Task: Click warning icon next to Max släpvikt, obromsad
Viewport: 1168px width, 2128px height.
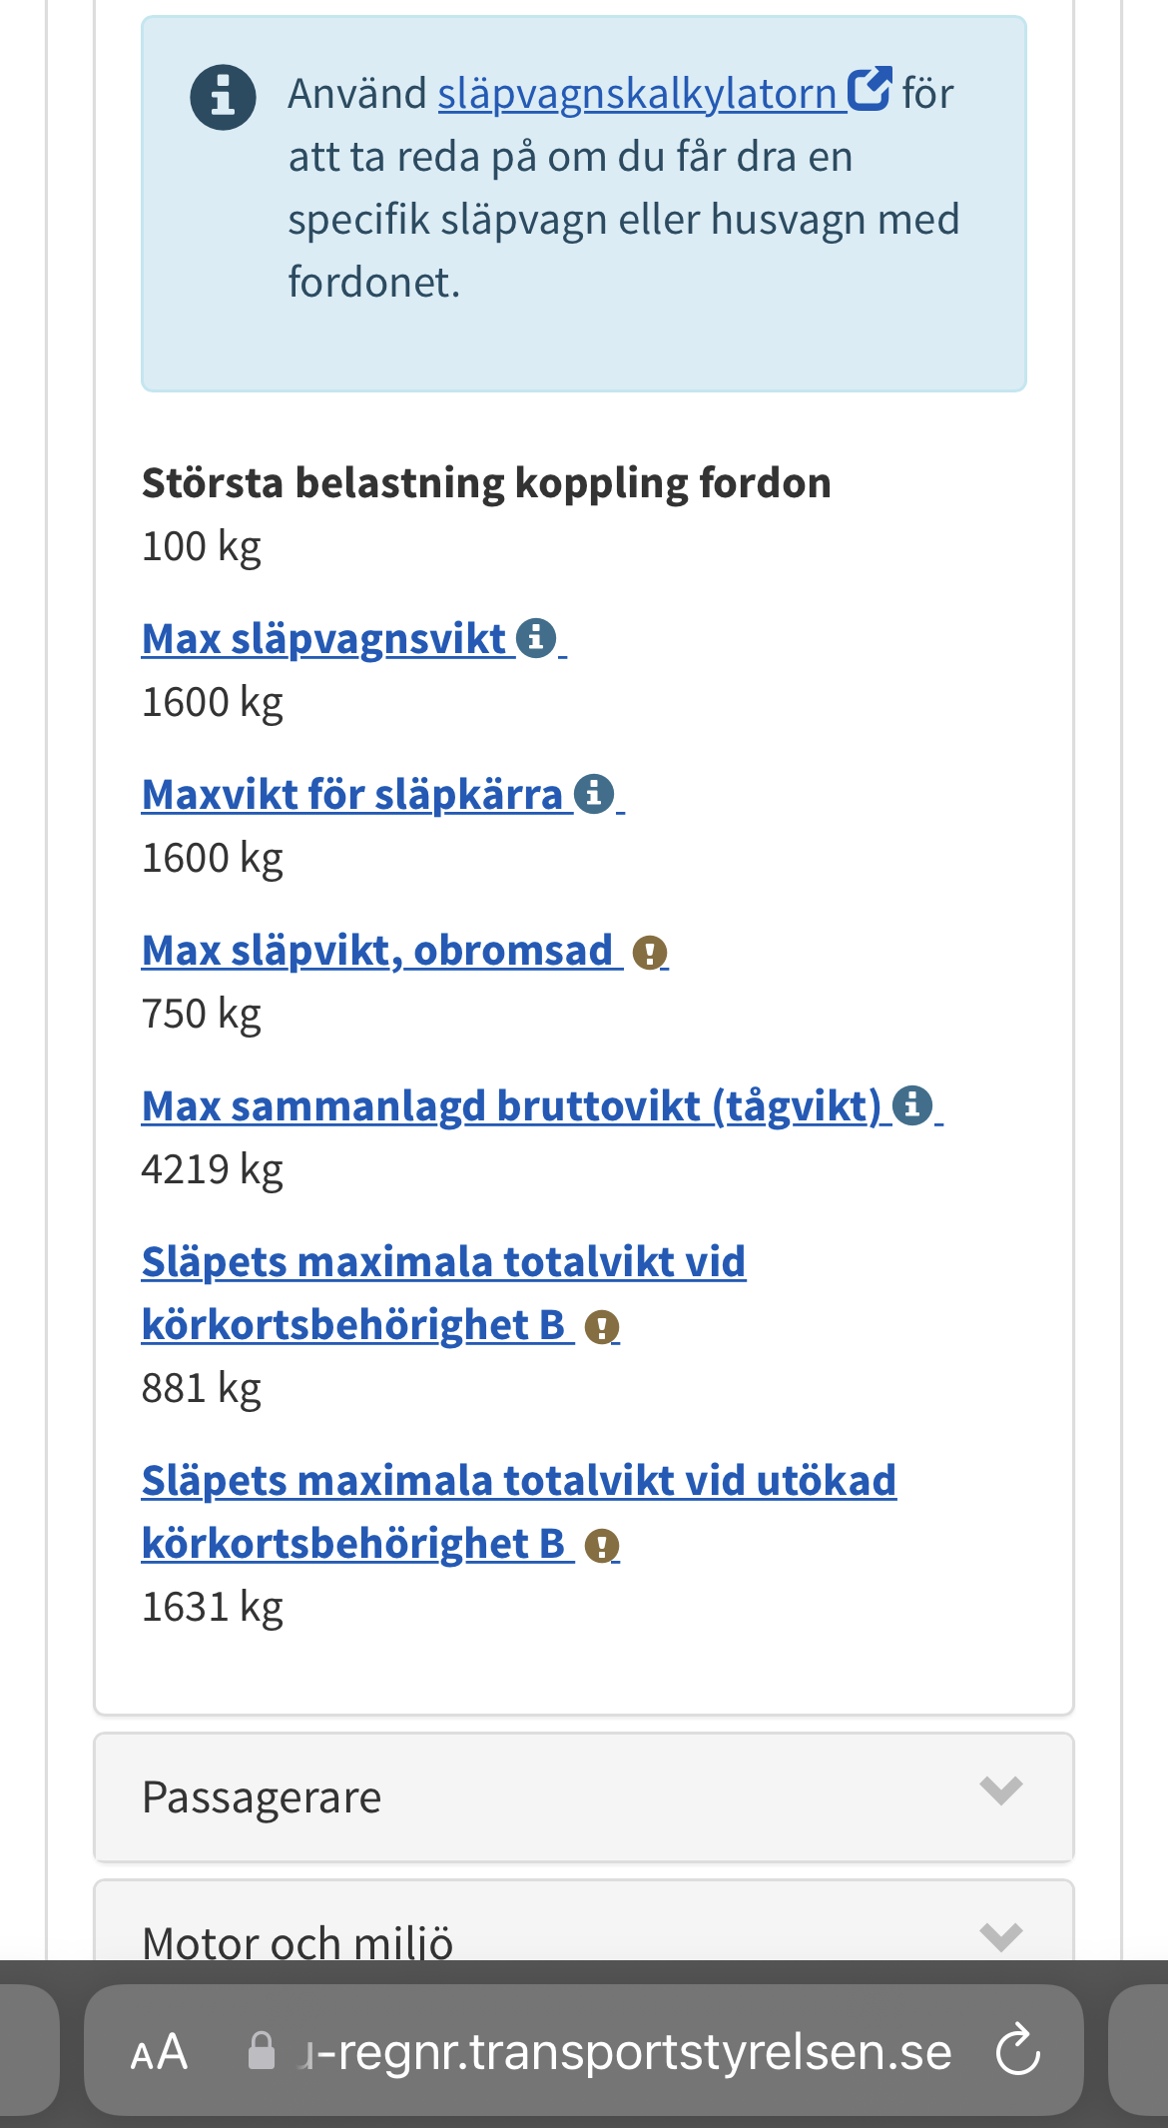Action: click(650, 953)
